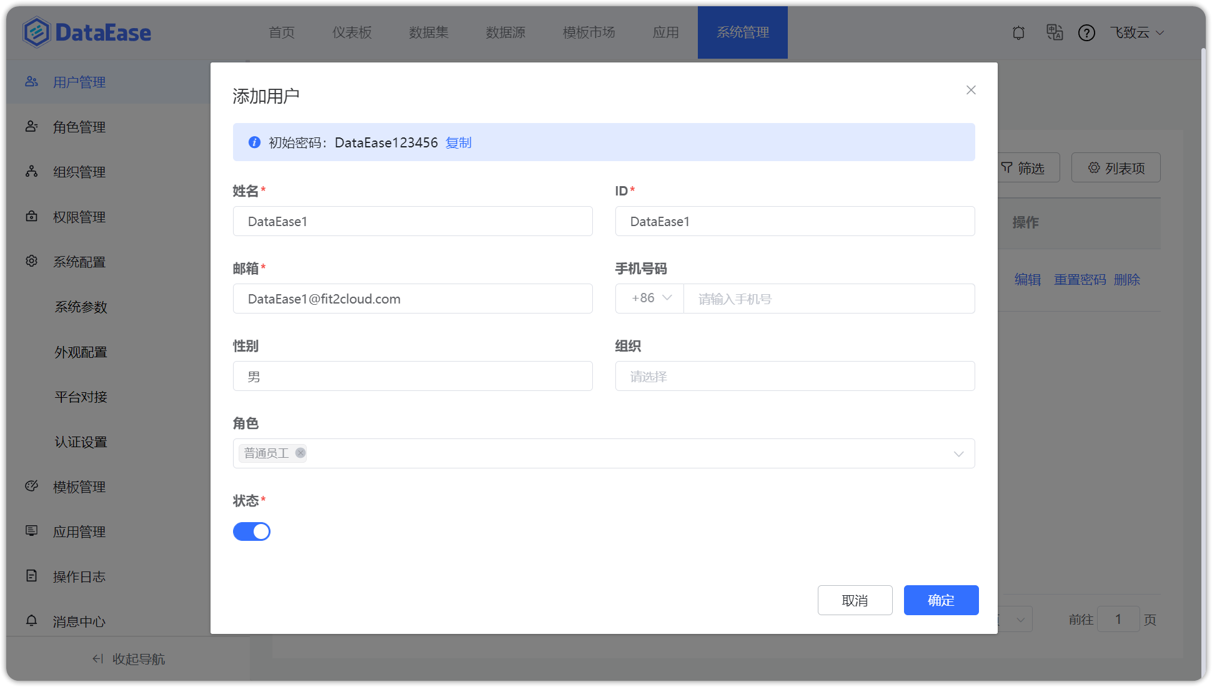Click the 角色管理 sidebar icon

click(31, 126)
